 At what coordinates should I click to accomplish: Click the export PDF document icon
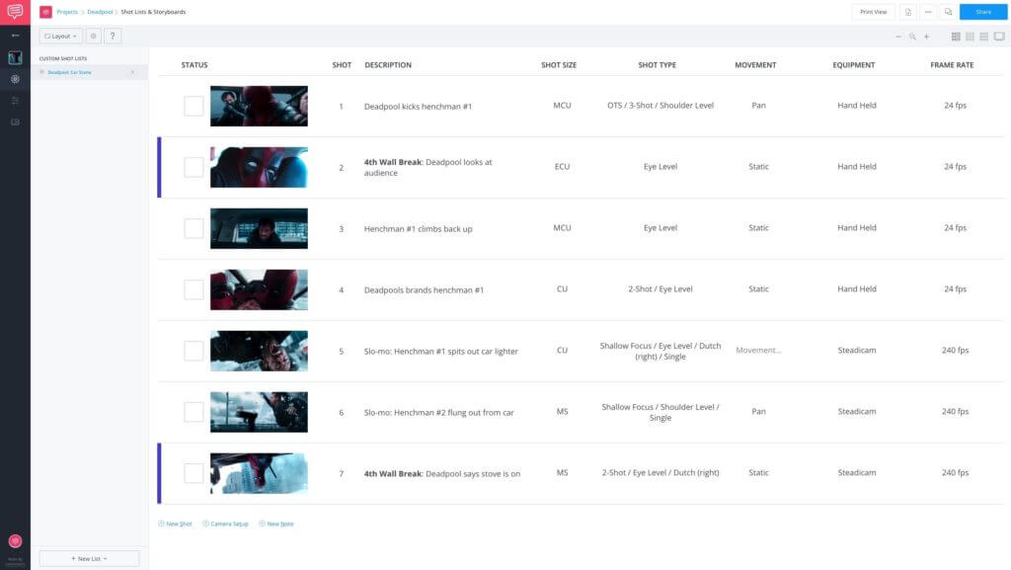point(907,12)
